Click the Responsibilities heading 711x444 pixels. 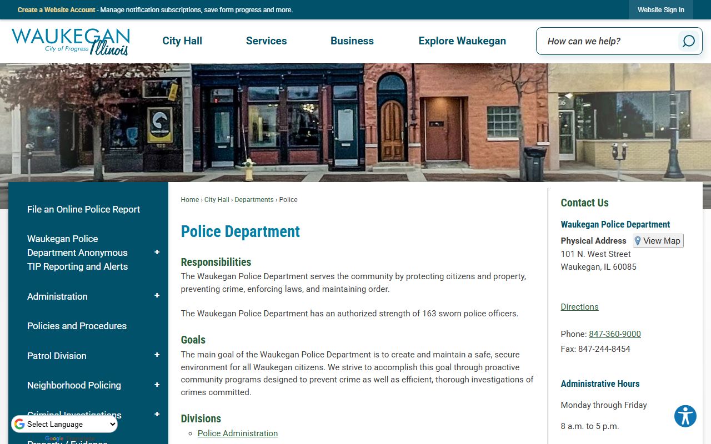click(x=216, y=262)
